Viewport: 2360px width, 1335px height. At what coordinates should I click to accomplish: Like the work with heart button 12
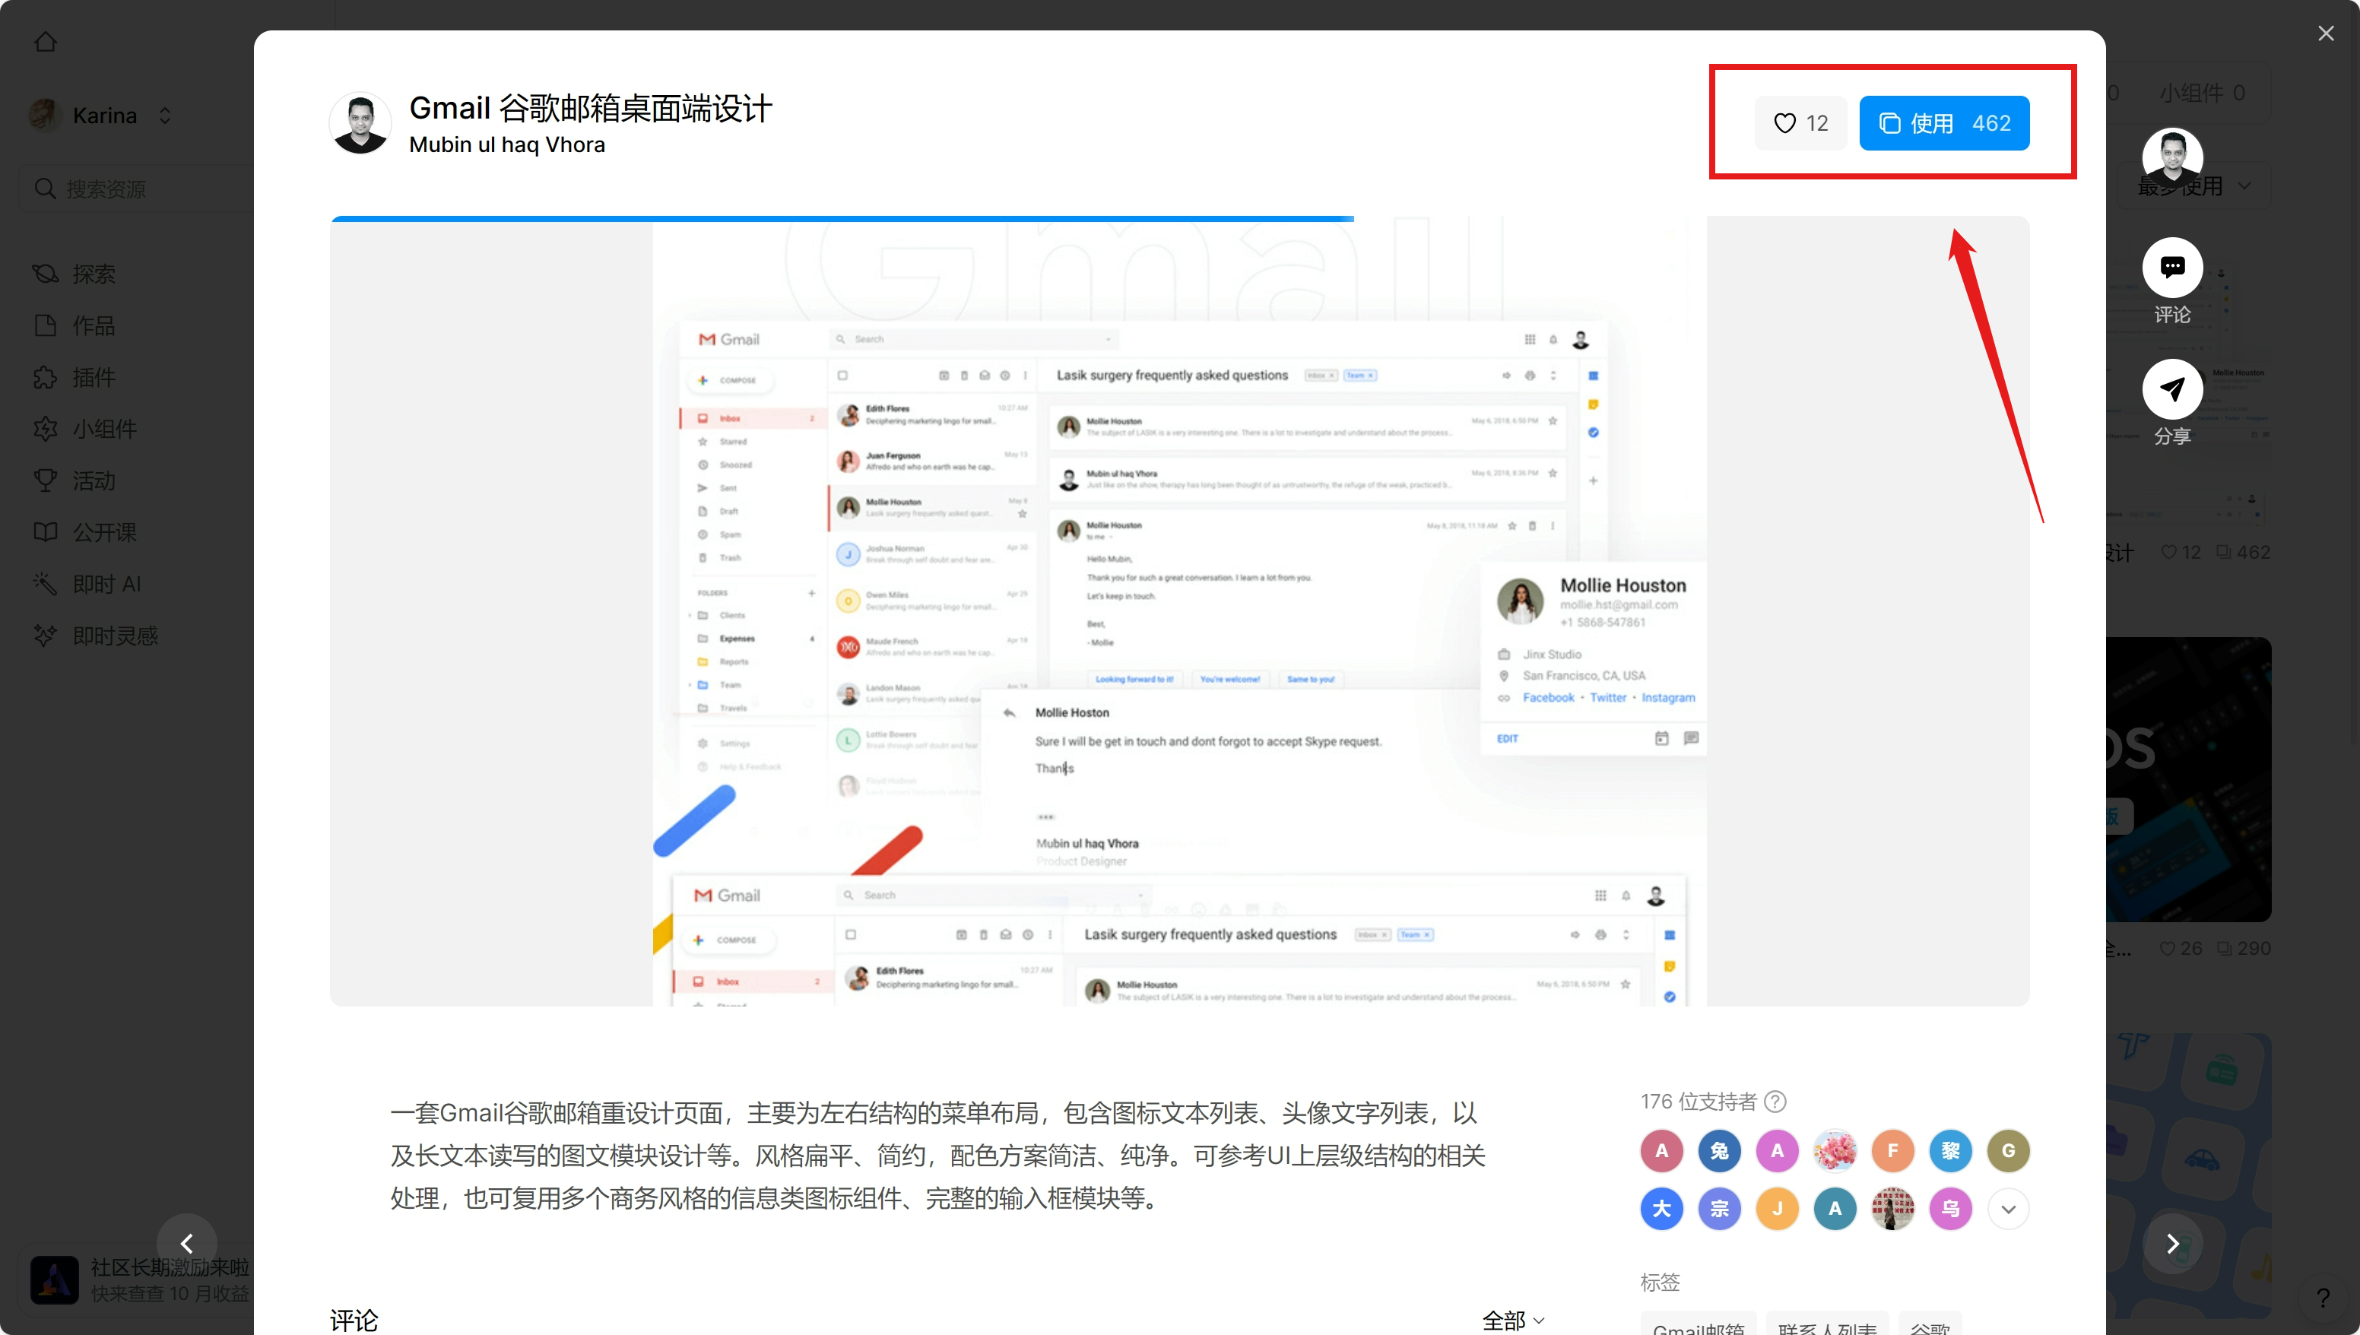[x=1800, y=123]
